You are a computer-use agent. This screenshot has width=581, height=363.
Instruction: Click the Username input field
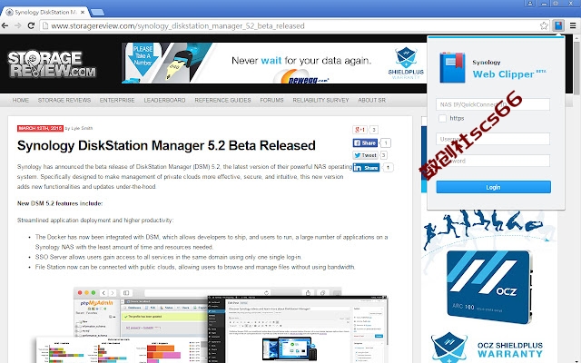493,139
